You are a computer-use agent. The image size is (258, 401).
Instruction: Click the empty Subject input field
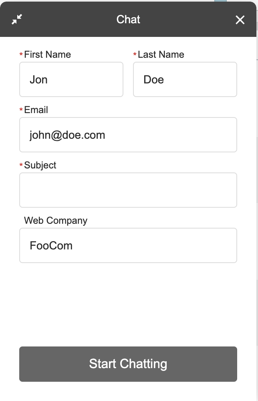click(x=128, y=190)
